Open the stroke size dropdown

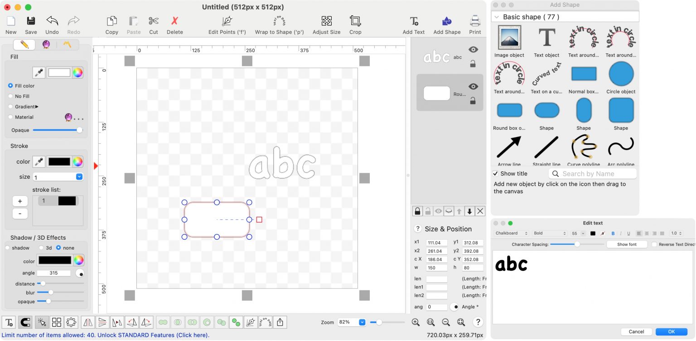[79, 177]
